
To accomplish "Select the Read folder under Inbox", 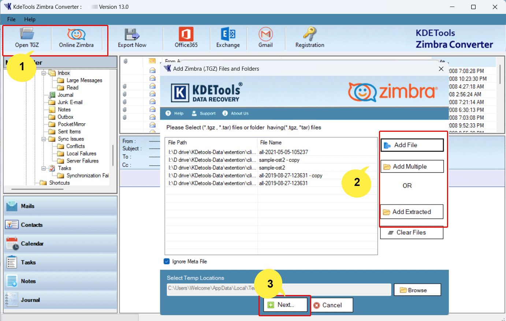I will pos(72,87).
